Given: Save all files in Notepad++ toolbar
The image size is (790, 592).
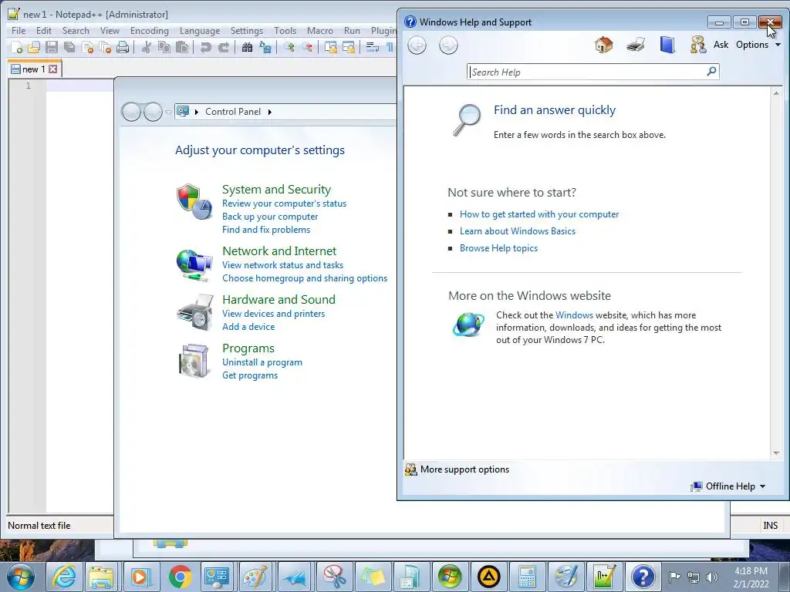Looking at the screenshot, I should tap(69, 47).
